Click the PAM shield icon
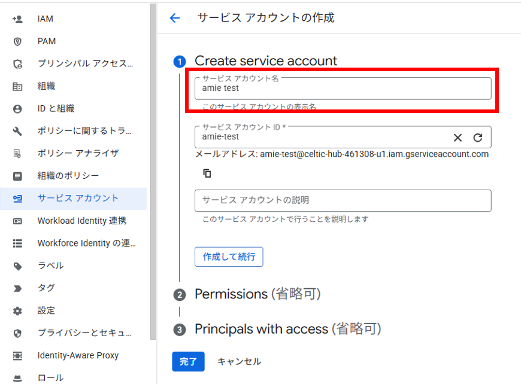This screenshot has height=387, width=521. tap(17, 41)
